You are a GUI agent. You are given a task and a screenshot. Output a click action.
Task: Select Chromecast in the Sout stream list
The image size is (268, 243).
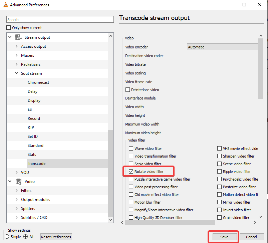point(38,82)
